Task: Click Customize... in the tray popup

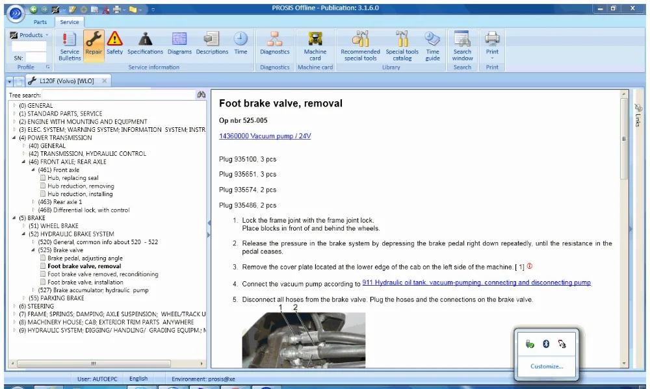Action: [546, 366]
